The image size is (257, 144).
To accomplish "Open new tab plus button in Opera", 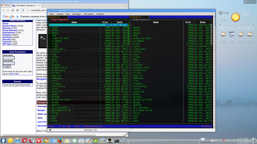I will click(x=43, y=5).
